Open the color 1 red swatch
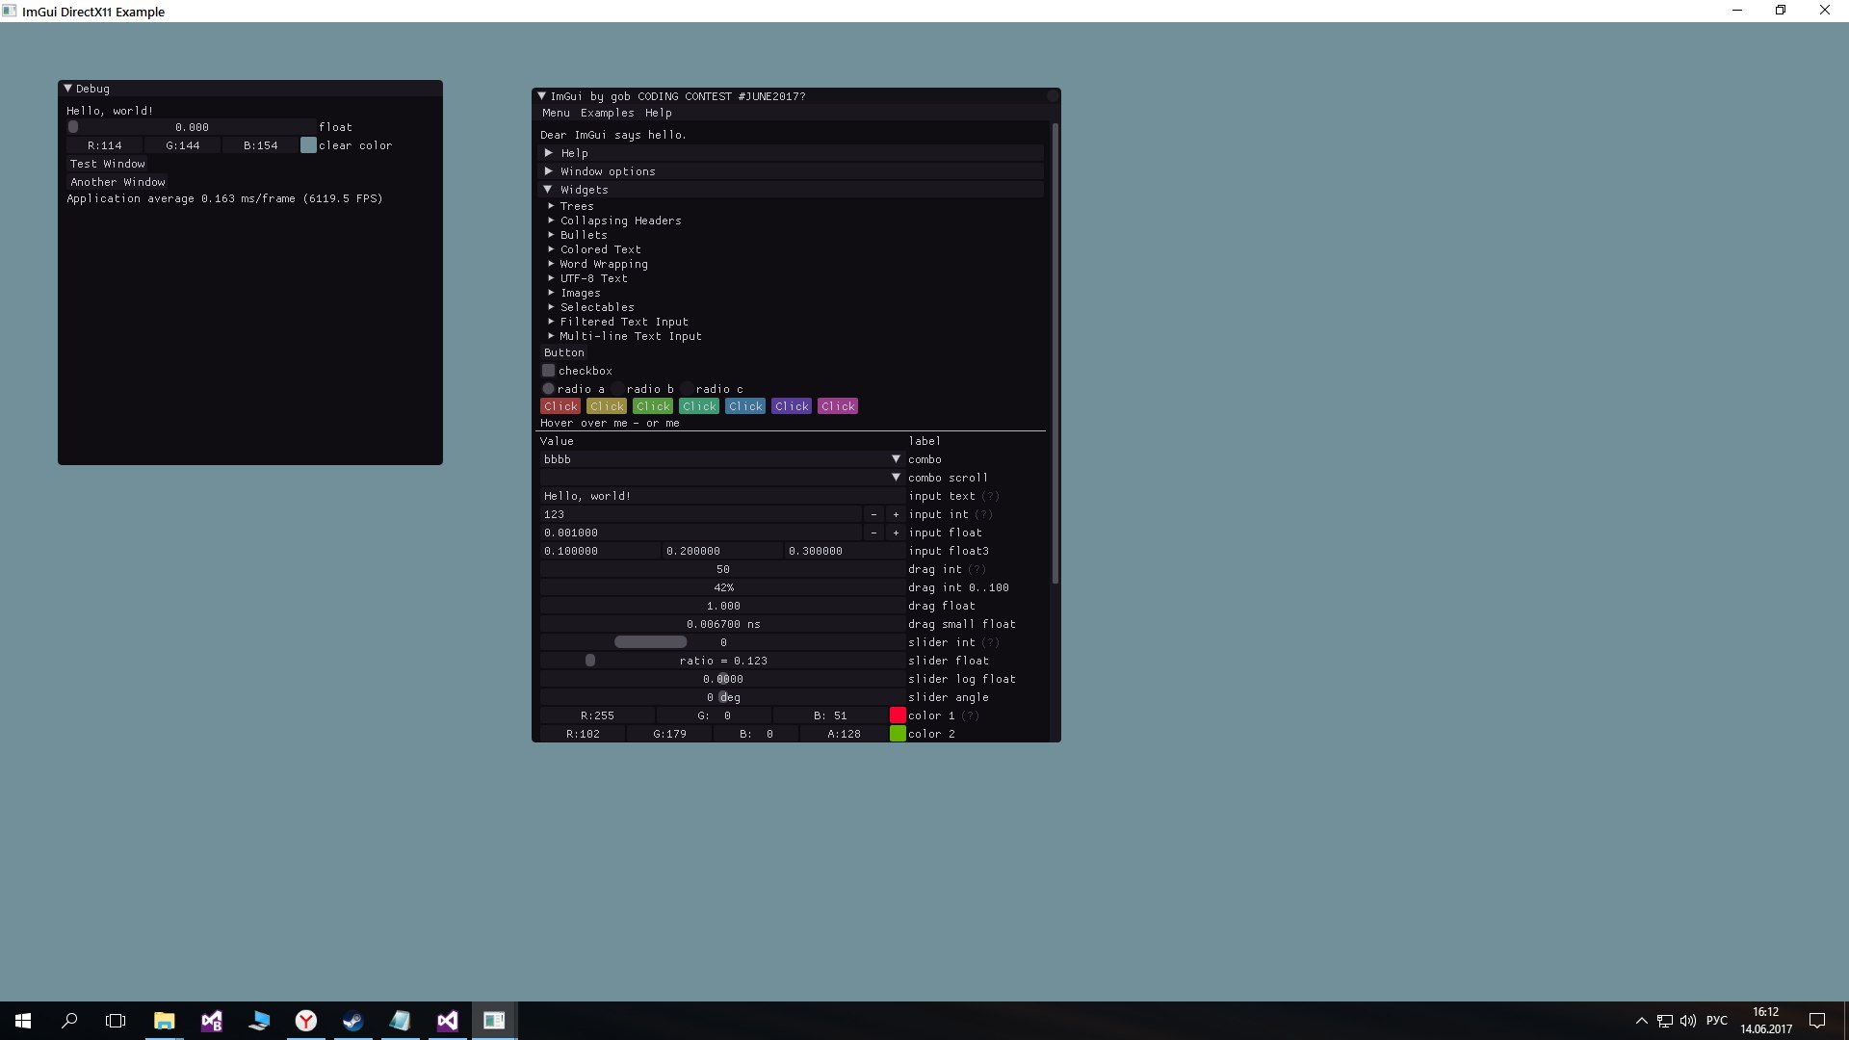This screenshot has width=1849, height=1040. 898,715
